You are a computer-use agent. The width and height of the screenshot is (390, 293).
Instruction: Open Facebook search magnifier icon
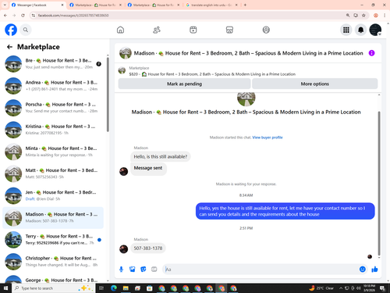(26, 30)
